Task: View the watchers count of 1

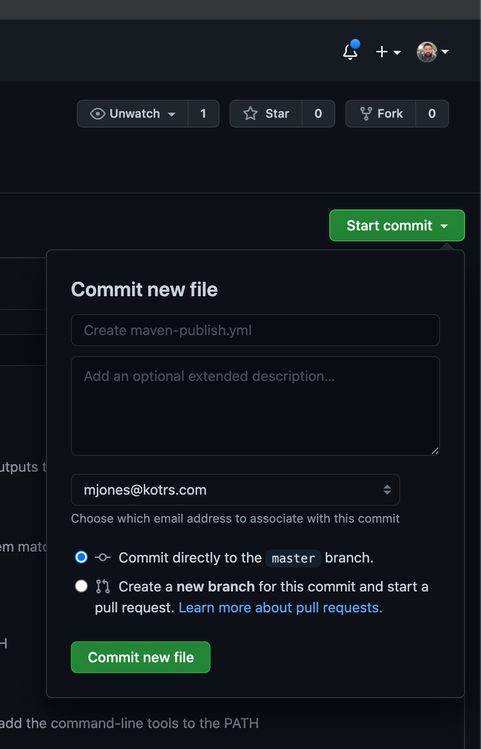Action: click(203, 114)
